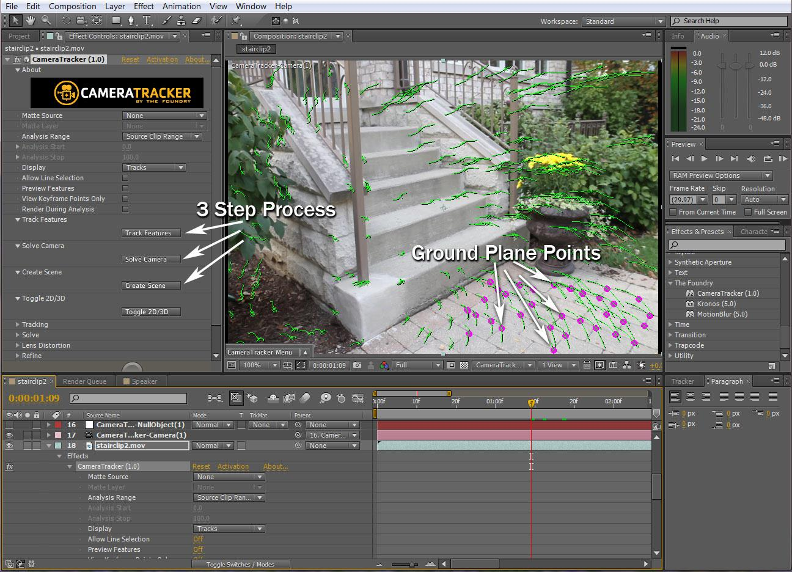
Task: Select the Hand tool
Action: [x=31, y=21]
